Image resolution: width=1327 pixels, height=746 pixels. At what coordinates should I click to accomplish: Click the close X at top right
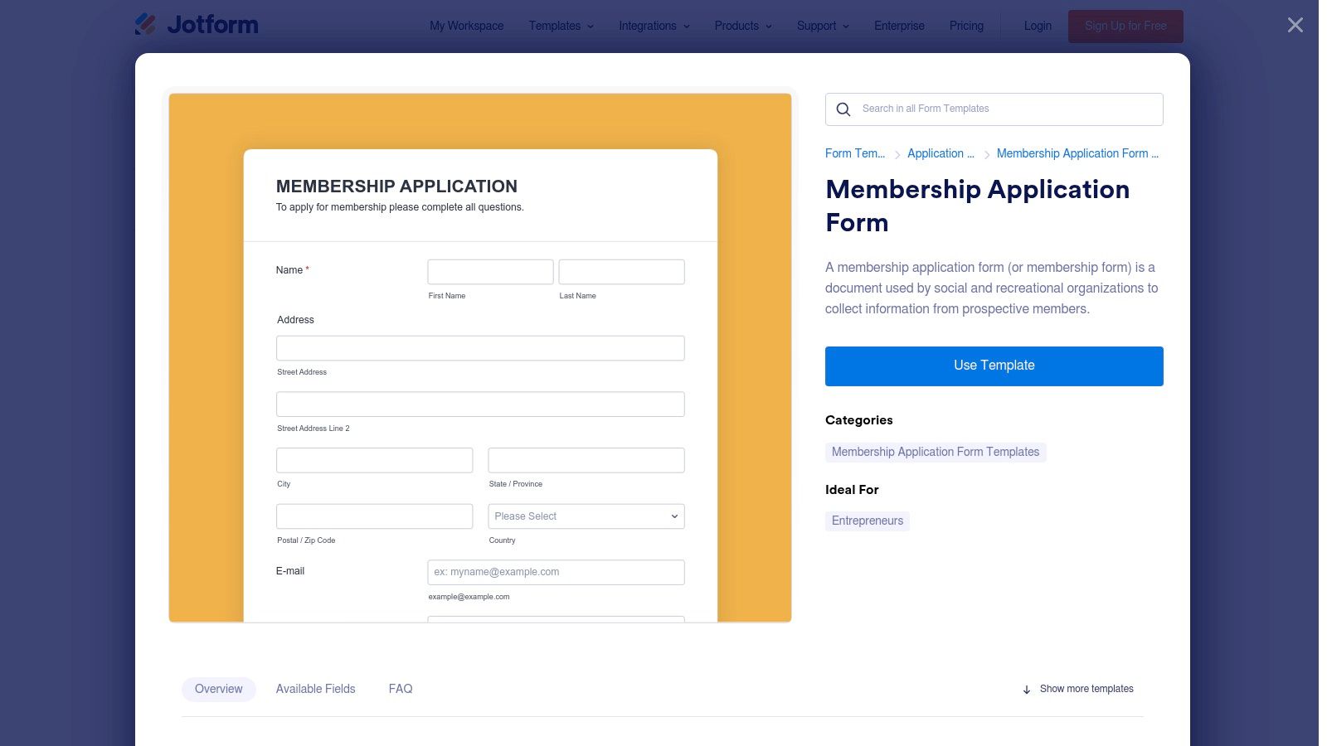(1295, 25)
